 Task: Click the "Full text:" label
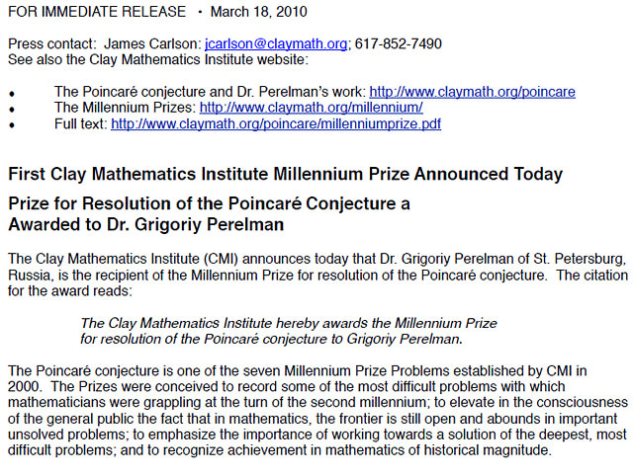[80, 124]
